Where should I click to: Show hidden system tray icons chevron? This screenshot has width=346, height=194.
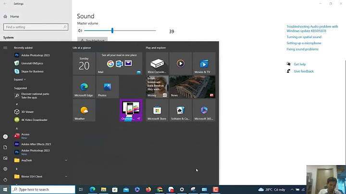[x=292, y=190]
